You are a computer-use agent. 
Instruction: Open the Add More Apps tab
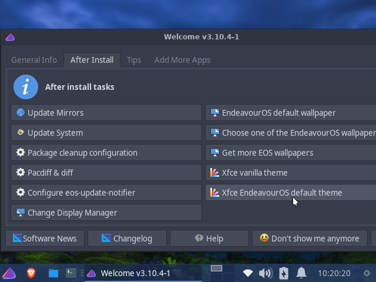coord(182,60)
